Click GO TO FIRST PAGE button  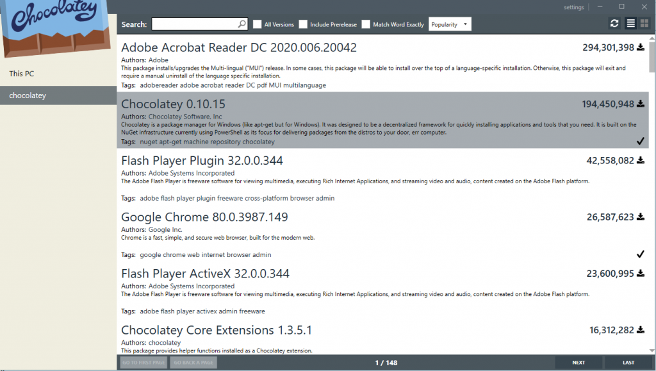pyautogui.click(x=143, y=363)
